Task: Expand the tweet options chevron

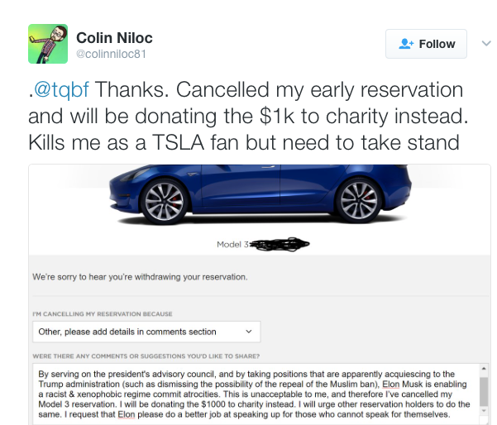Action: [486, 44]
